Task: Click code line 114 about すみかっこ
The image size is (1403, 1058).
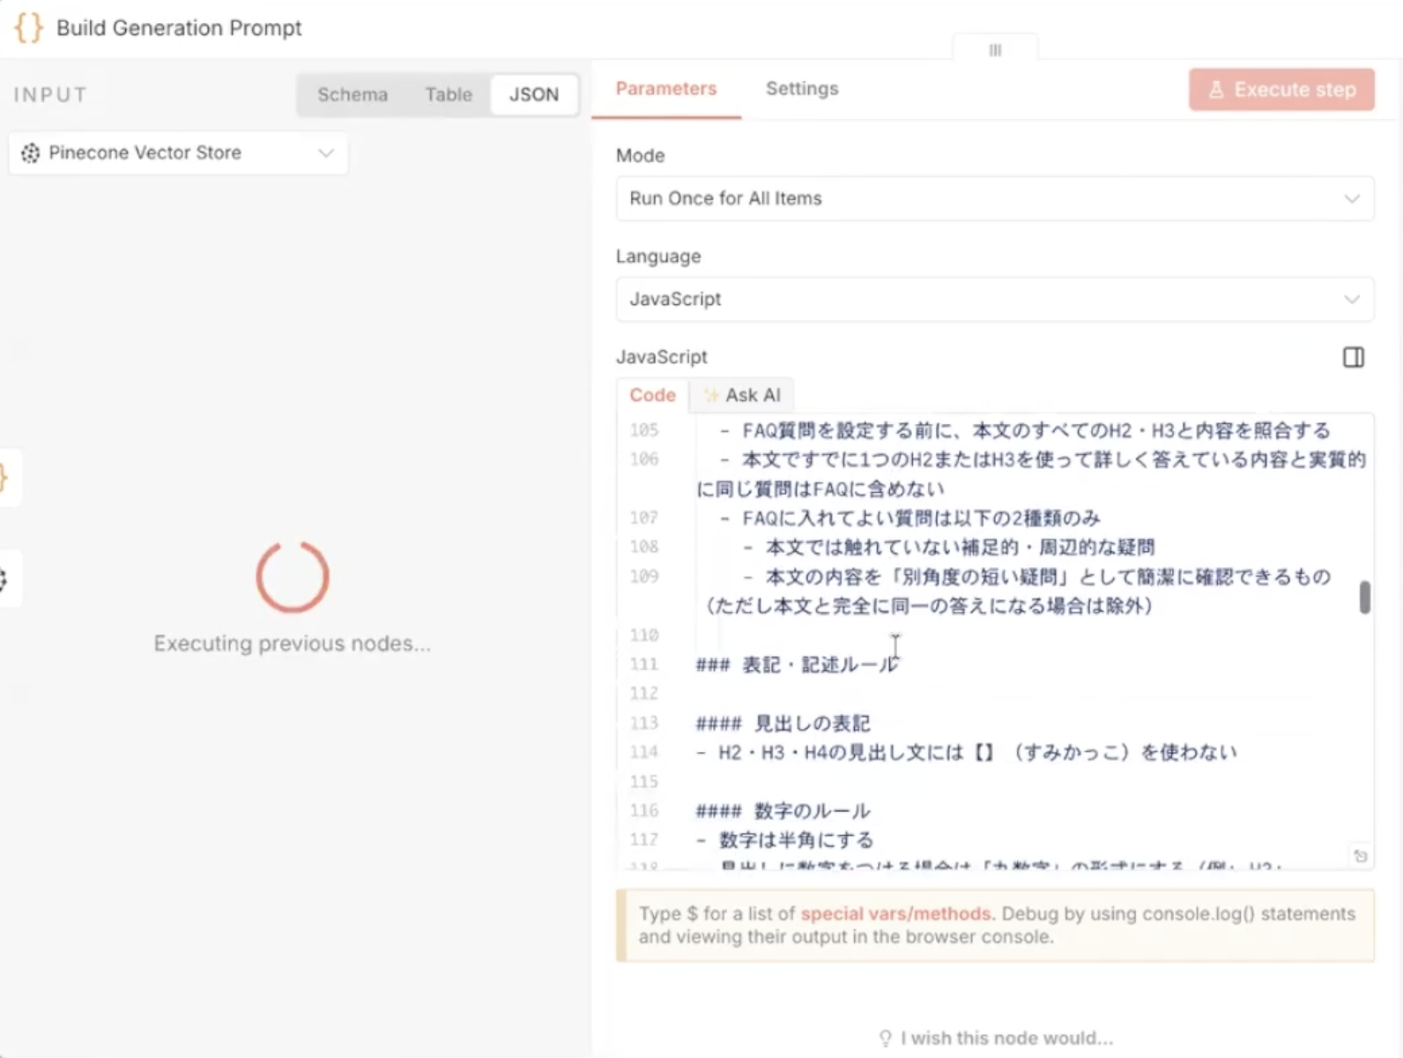Action: (x=967, y=752)
